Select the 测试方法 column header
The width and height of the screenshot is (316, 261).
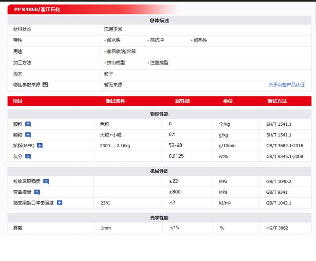[x=277, y=101]
